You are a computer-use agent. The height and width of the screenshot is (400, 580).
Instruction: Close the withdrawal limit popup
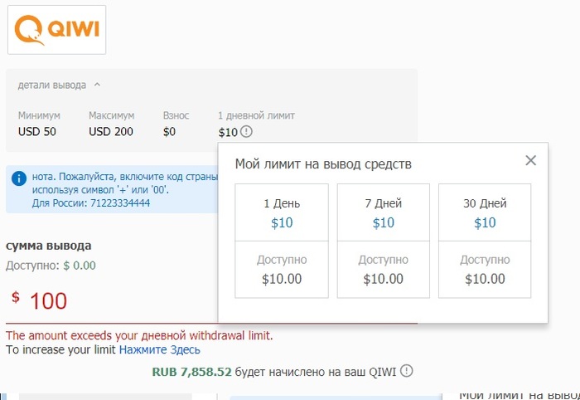pyautogui.click(x=531, y=160)
